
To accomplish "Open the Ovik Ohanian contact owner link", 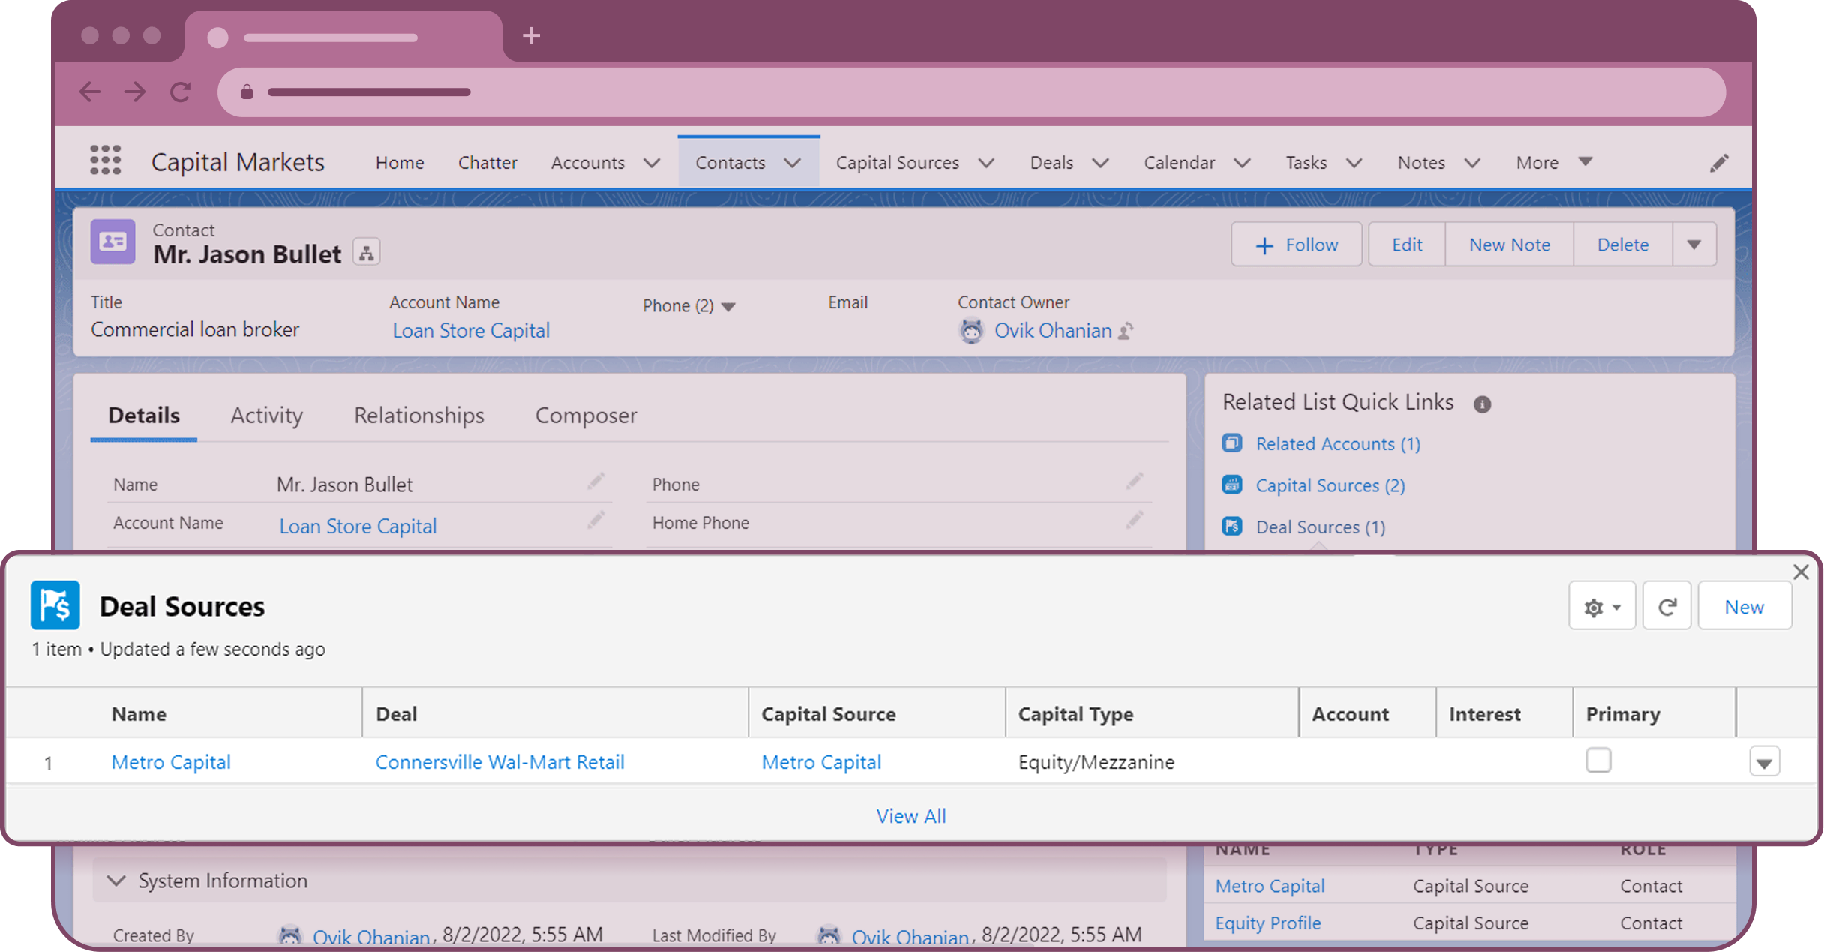I will tap(1053, 331).
